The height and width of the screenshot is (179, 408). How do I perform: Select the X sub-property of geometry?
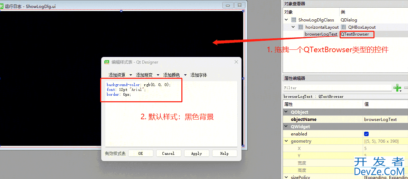(345, 149)
